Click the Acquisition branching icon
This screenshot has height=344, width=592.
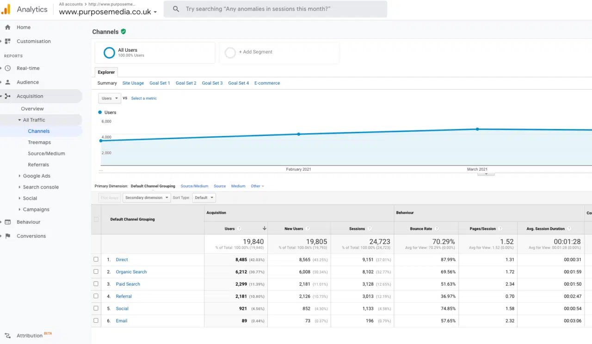click(x=7, y=96)
